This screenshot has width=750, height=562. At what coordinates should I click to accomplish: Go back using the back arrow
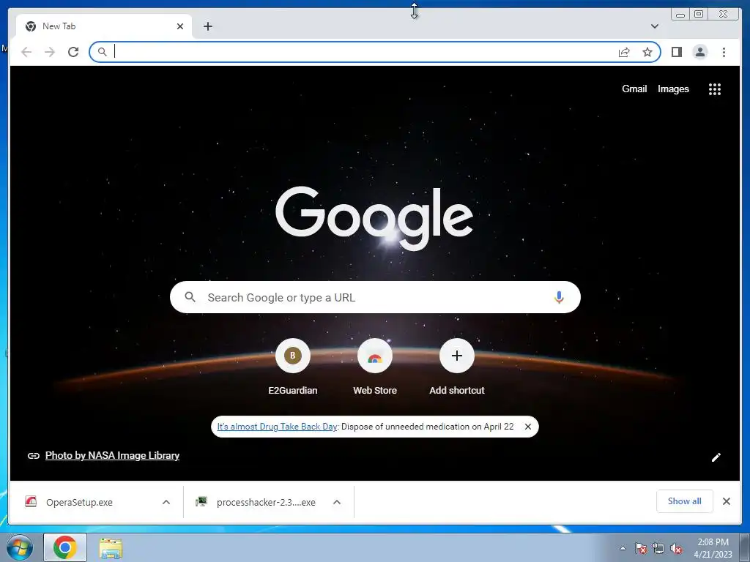pyautogui.click(x=26, y=52)
